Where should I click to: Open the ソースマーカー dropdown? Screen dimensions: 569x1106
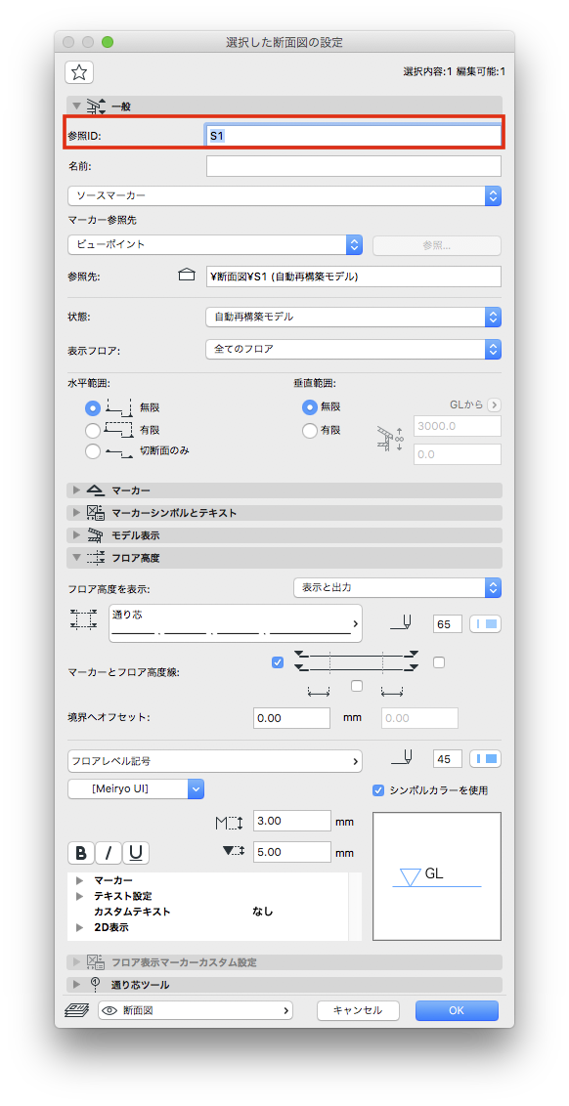284,194
